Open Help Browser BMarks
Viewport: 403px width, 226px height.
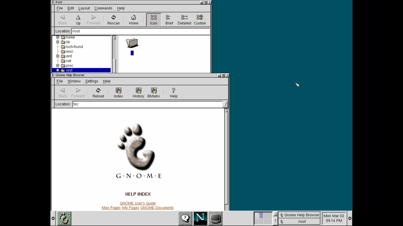[x=154, y=93]
